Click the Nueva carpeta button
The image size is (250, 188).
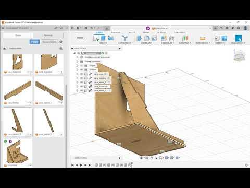49,42
